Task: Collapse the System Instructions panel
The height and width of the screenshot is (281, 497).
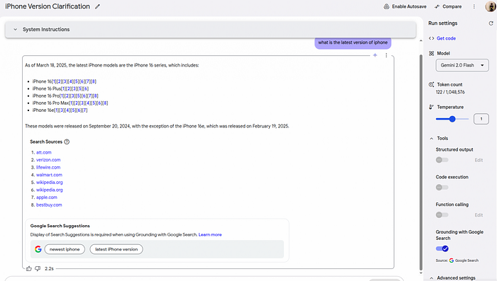Action: (x=15, y=30)
